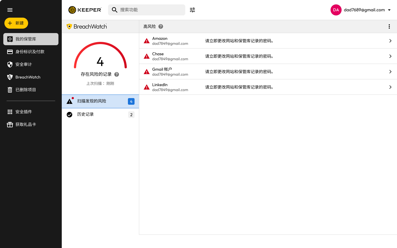
Task: Click the DA account avatar
Action: pyautogui.click(x=336, y=10)
